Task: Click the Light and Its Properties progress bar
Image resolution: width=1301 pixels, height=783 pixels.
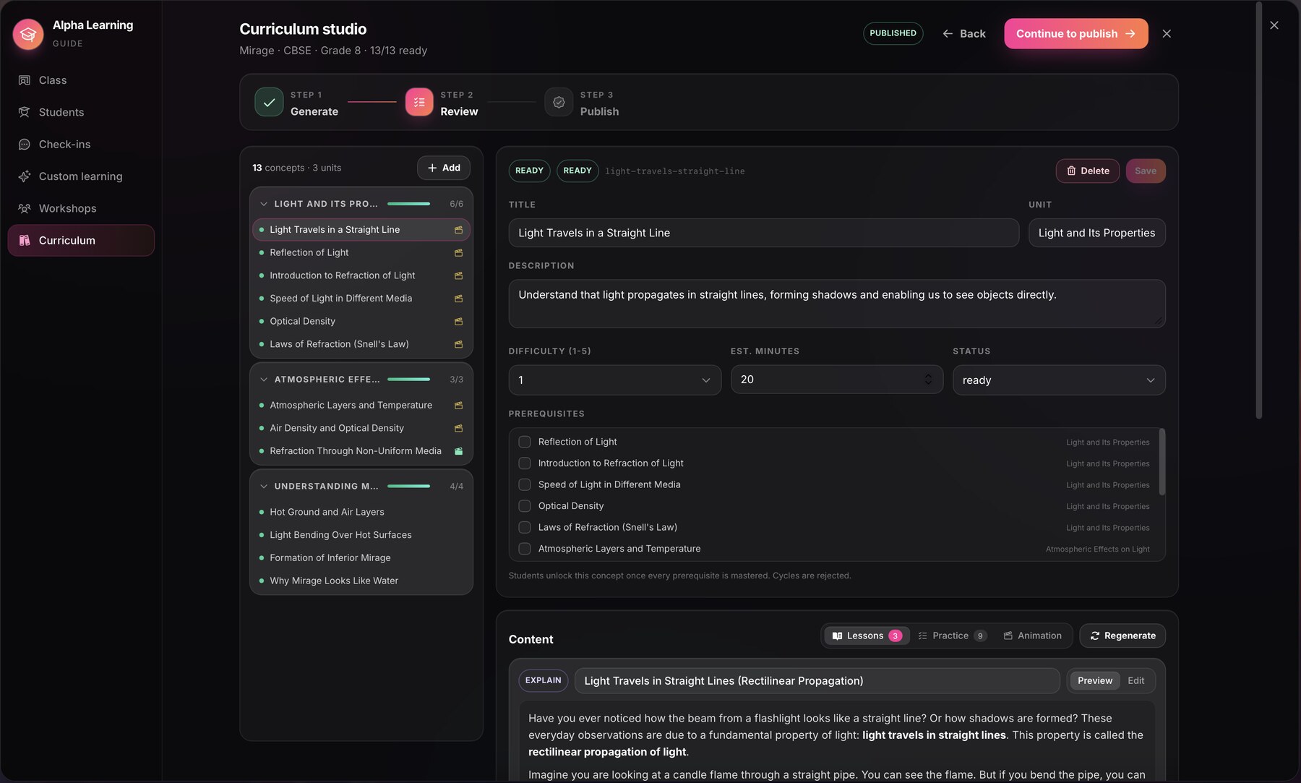Action: pos(409,204)
